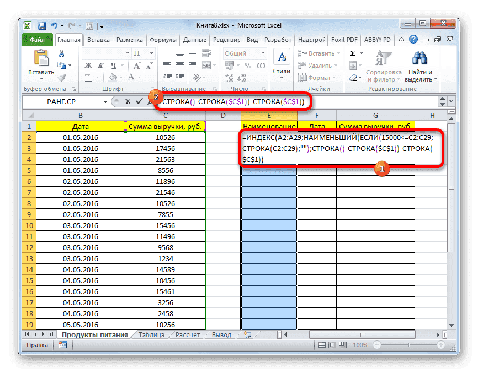
Task: Click the Вставить paste button
Action: (x=40, y=61)
